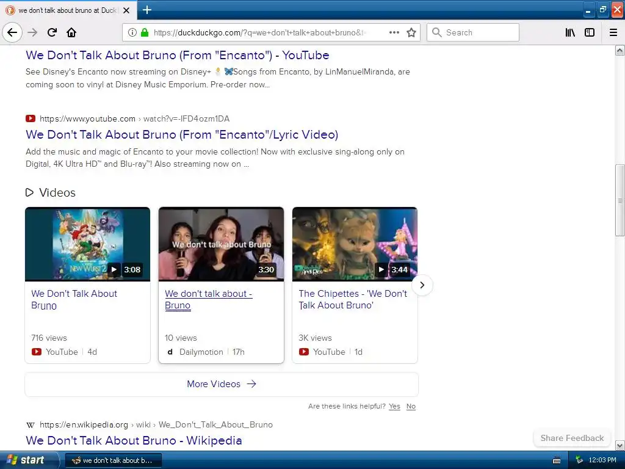The width and height of the screenshot is (625, 469).
Task: Go back with the browser back arrow
Action: click(12, 32)
